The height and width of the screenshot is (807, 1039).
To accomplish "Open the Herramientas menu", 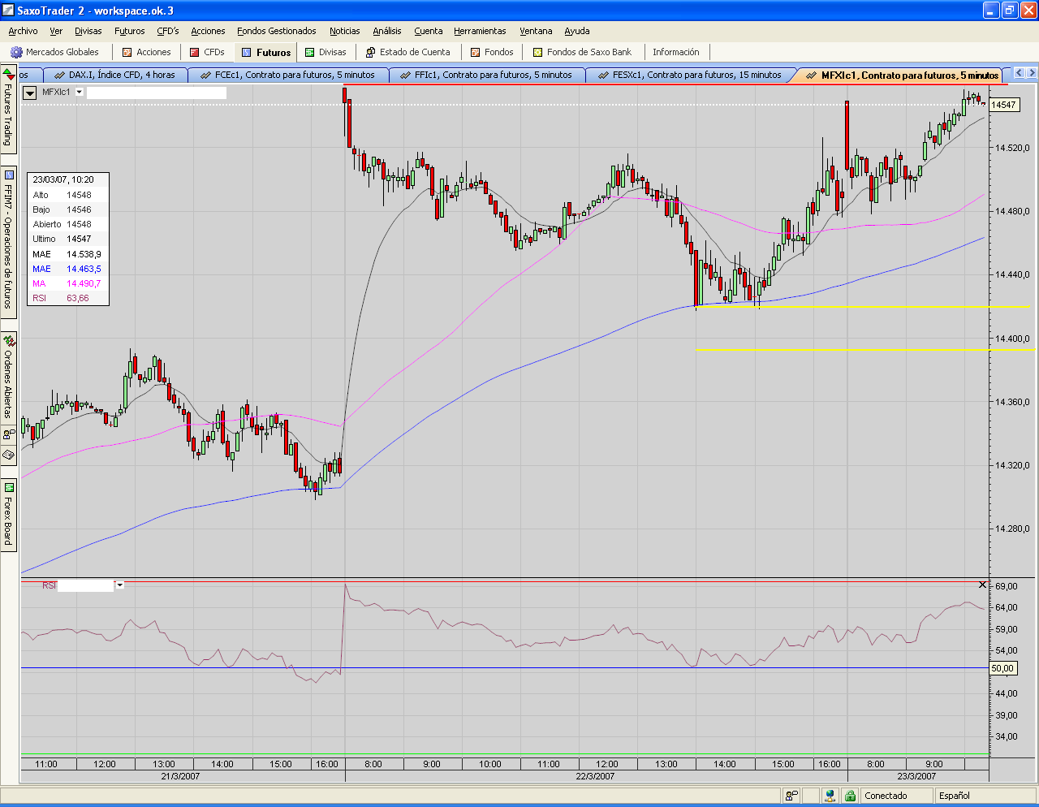I will [x=480, y=31].
